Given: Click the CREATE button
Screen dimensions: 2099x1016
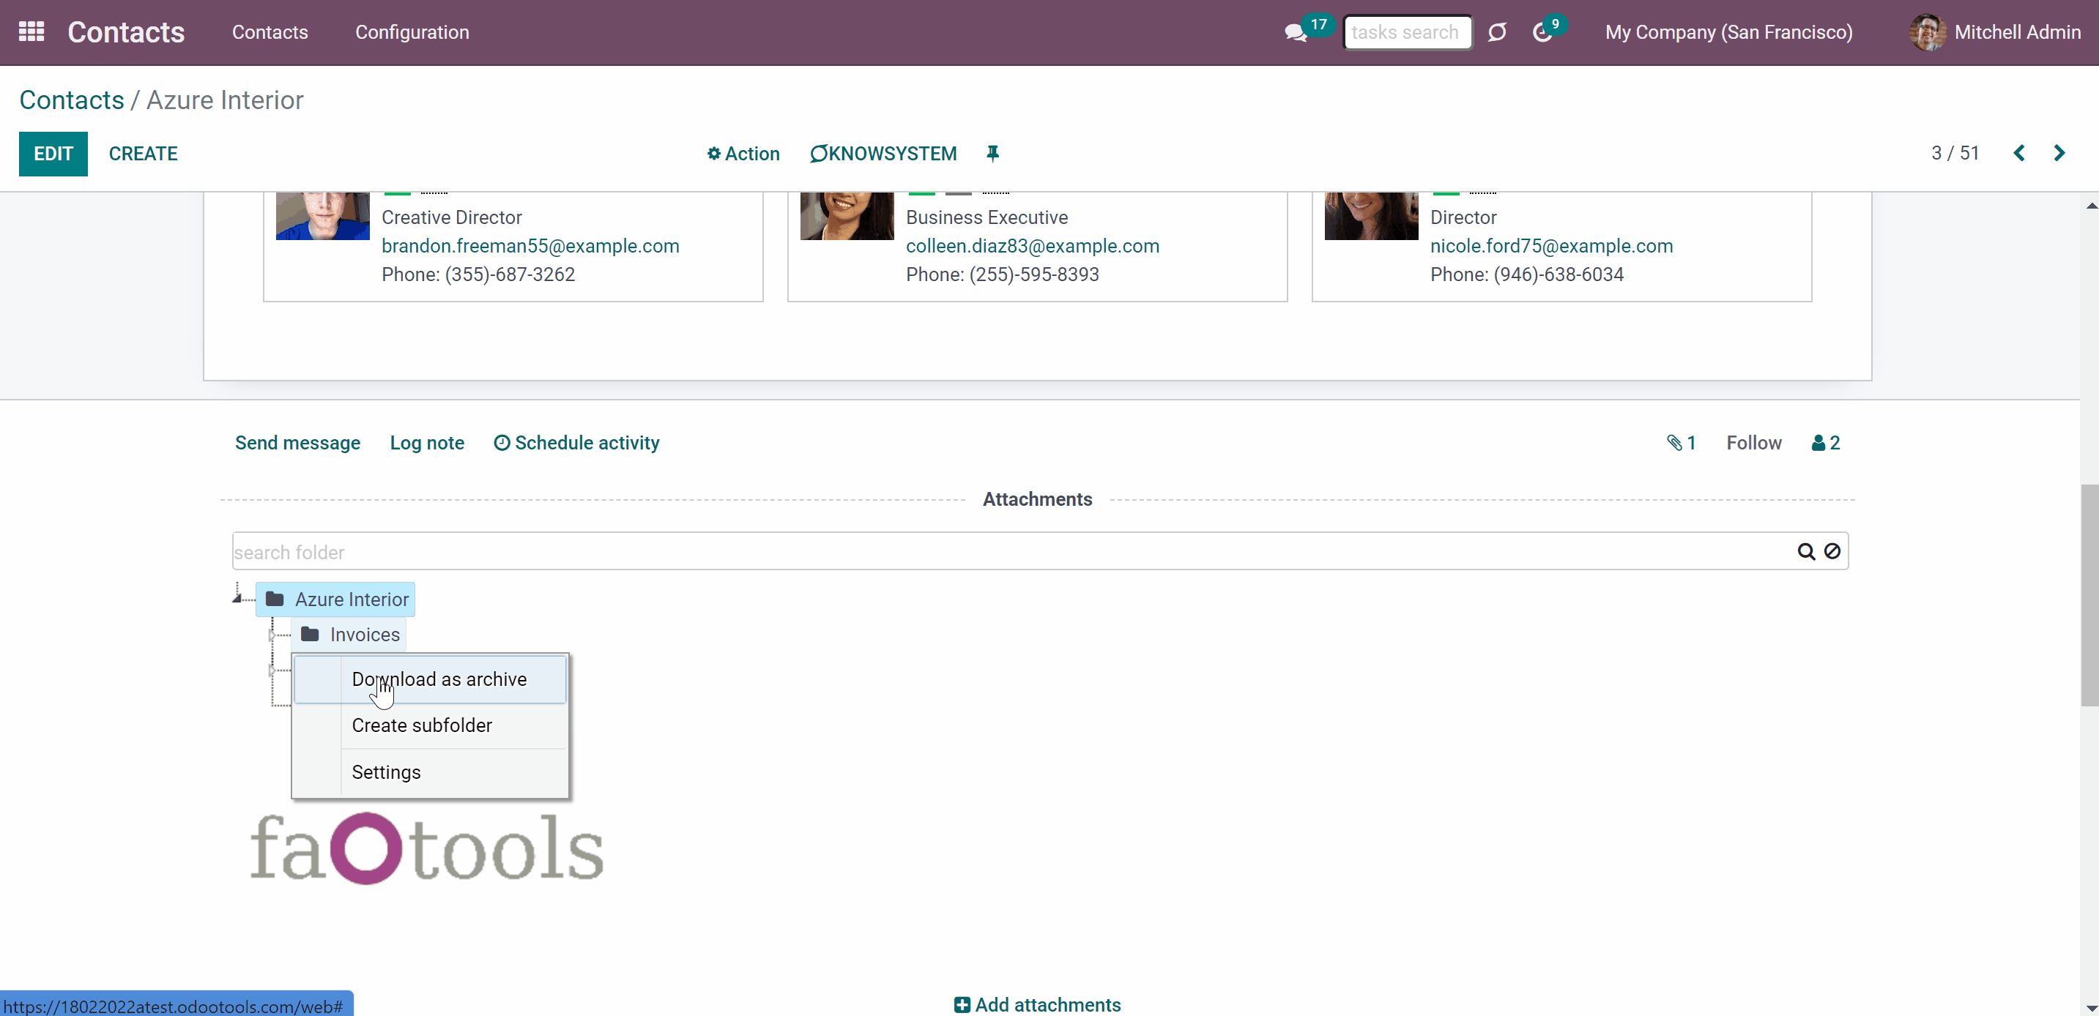Looking at the screenshot, I should [x=144, y=154].
